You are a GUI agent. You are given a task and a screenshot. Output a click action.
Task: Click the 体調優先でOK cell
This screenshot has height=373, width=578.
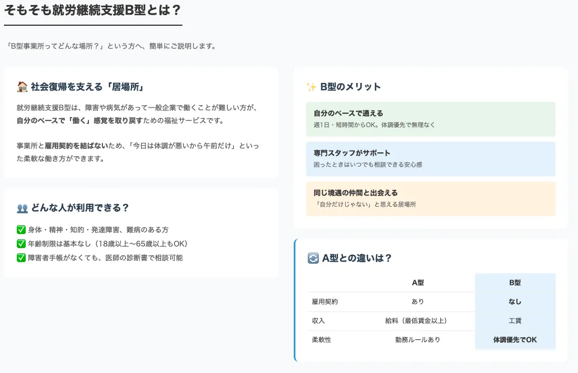515,340
